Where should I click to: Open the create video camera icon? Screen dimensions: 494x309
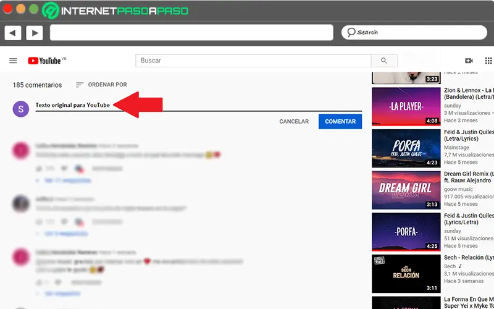pos(469,61)
